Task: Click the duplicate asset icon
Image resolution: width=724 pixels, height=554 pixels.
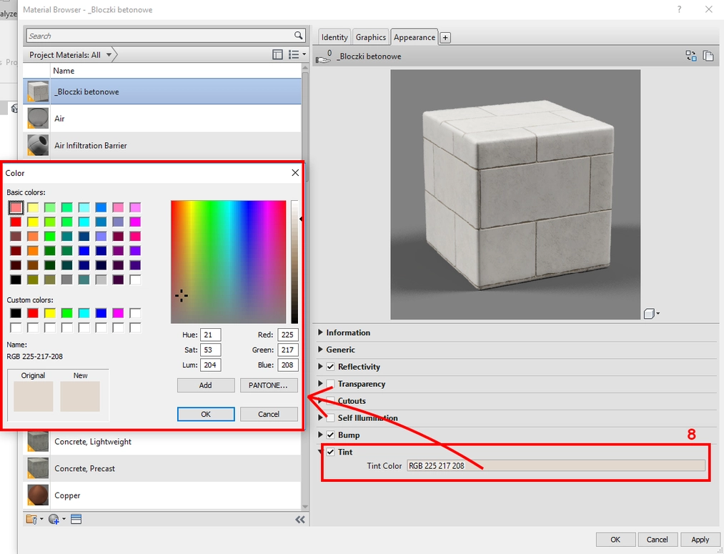Action: (x=708, y=55)
